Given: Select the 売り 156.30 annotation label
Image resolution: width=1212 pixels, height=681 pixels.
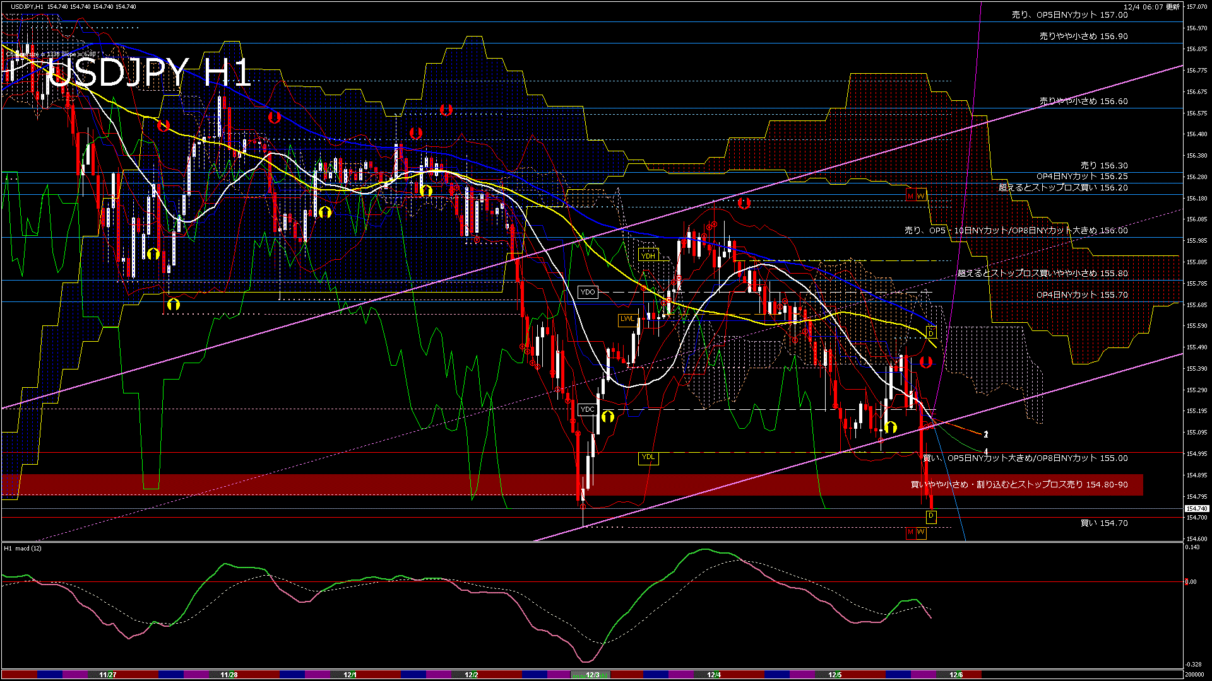Looking at the screenshot, I should tap(1103, 165).
